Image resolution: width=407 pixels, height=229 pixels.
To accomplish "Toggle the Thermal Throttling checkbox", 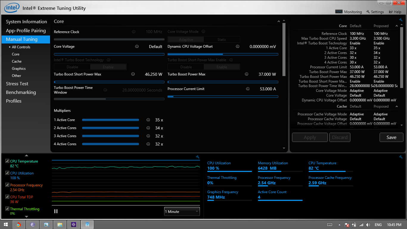I will tap(7, 209).
